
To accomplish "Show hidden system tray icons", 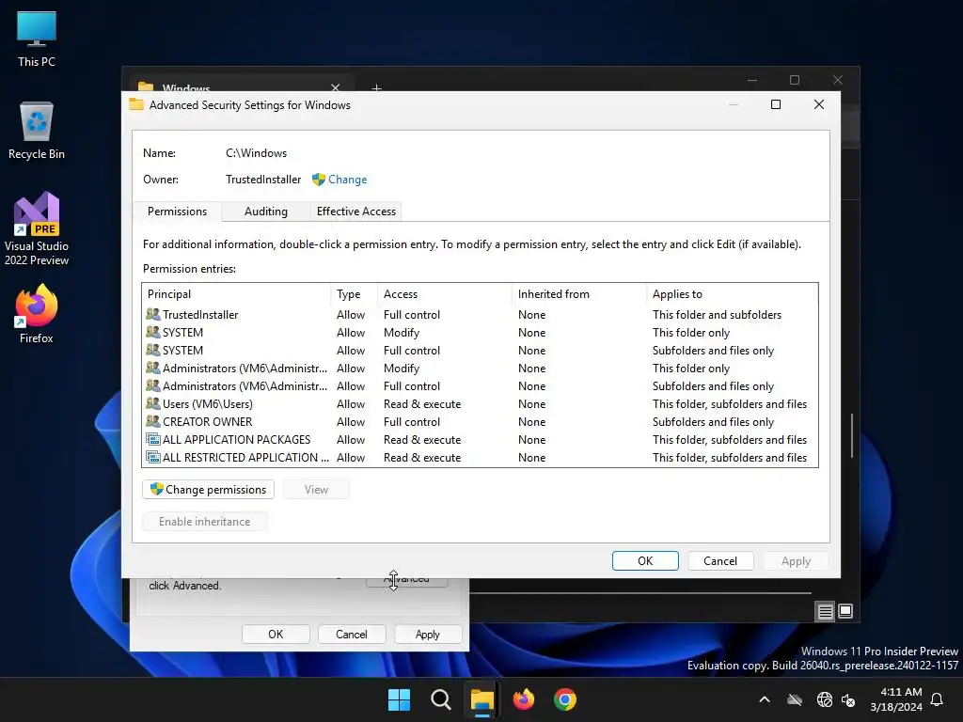I will tap(765, 699).
